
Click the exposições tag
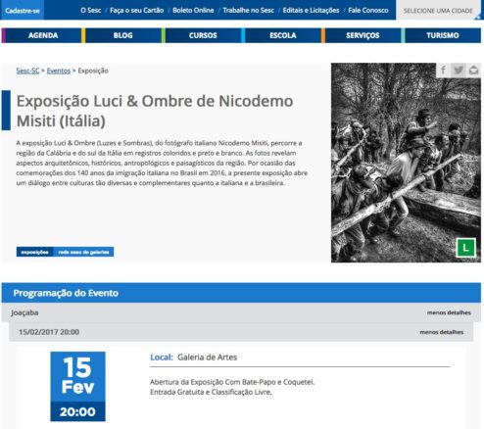click(35, 252)
